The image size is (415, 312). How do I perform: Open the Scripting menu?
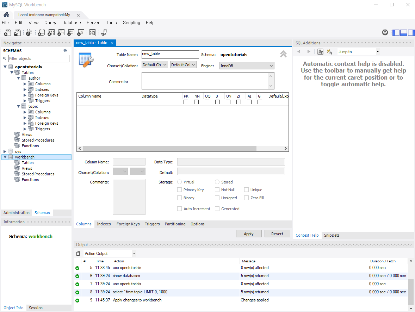coord(131,23)
